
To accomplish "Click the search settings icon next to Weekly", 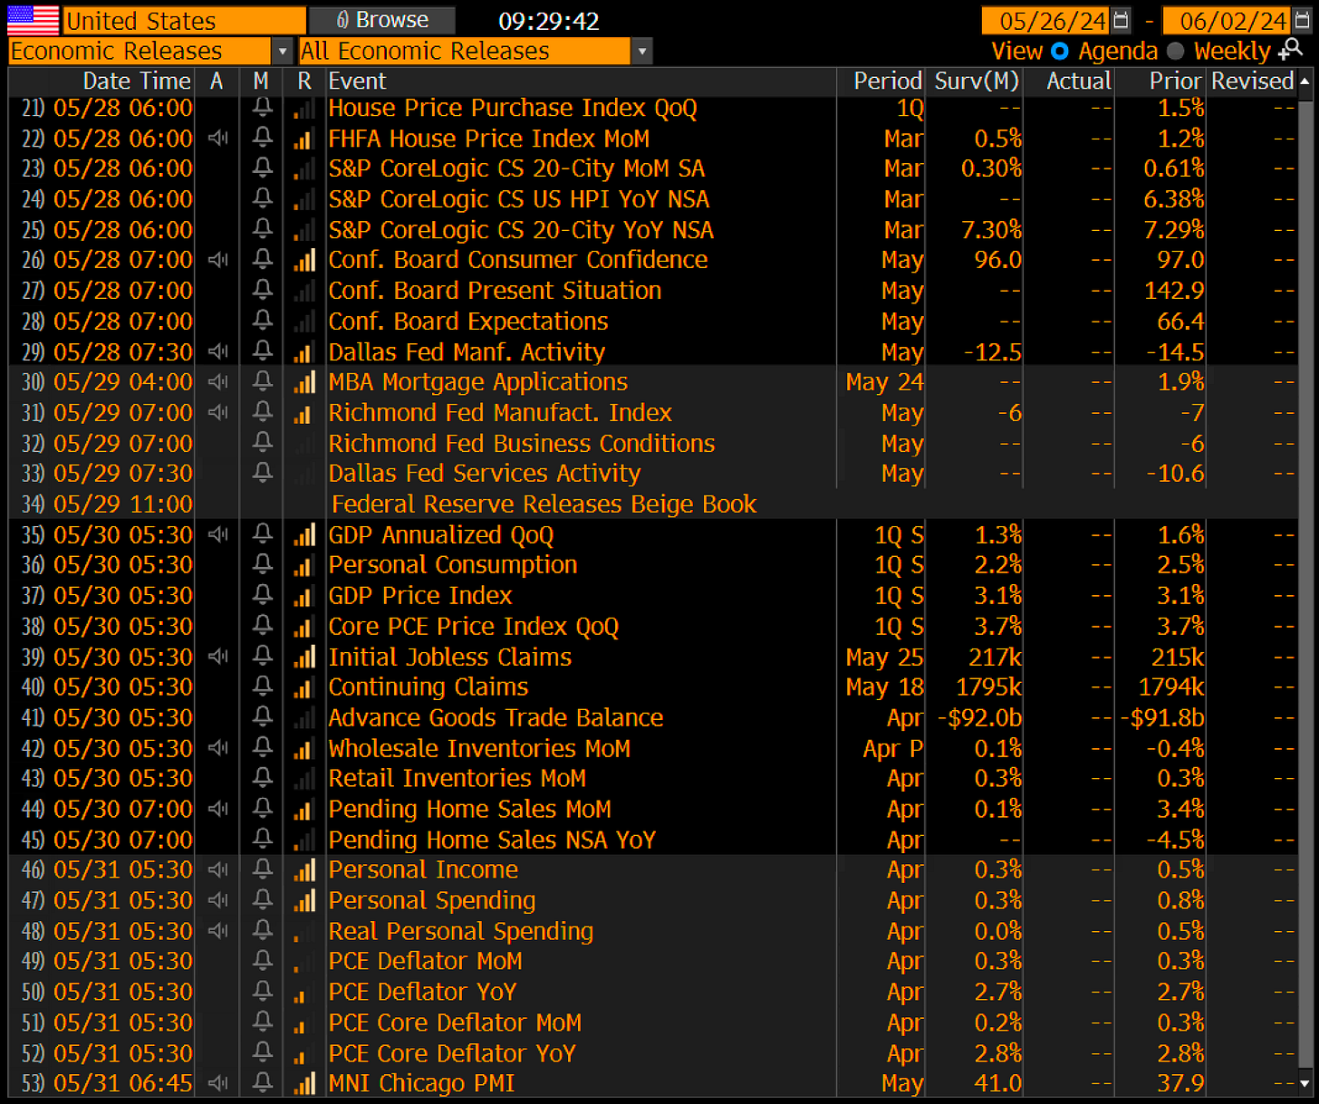I will click(1290, 50).
